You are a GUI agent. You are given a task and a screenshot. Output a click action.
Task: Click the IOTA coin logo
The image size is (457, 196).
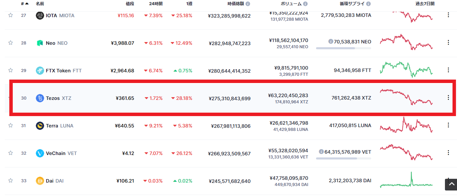point(40,16)
